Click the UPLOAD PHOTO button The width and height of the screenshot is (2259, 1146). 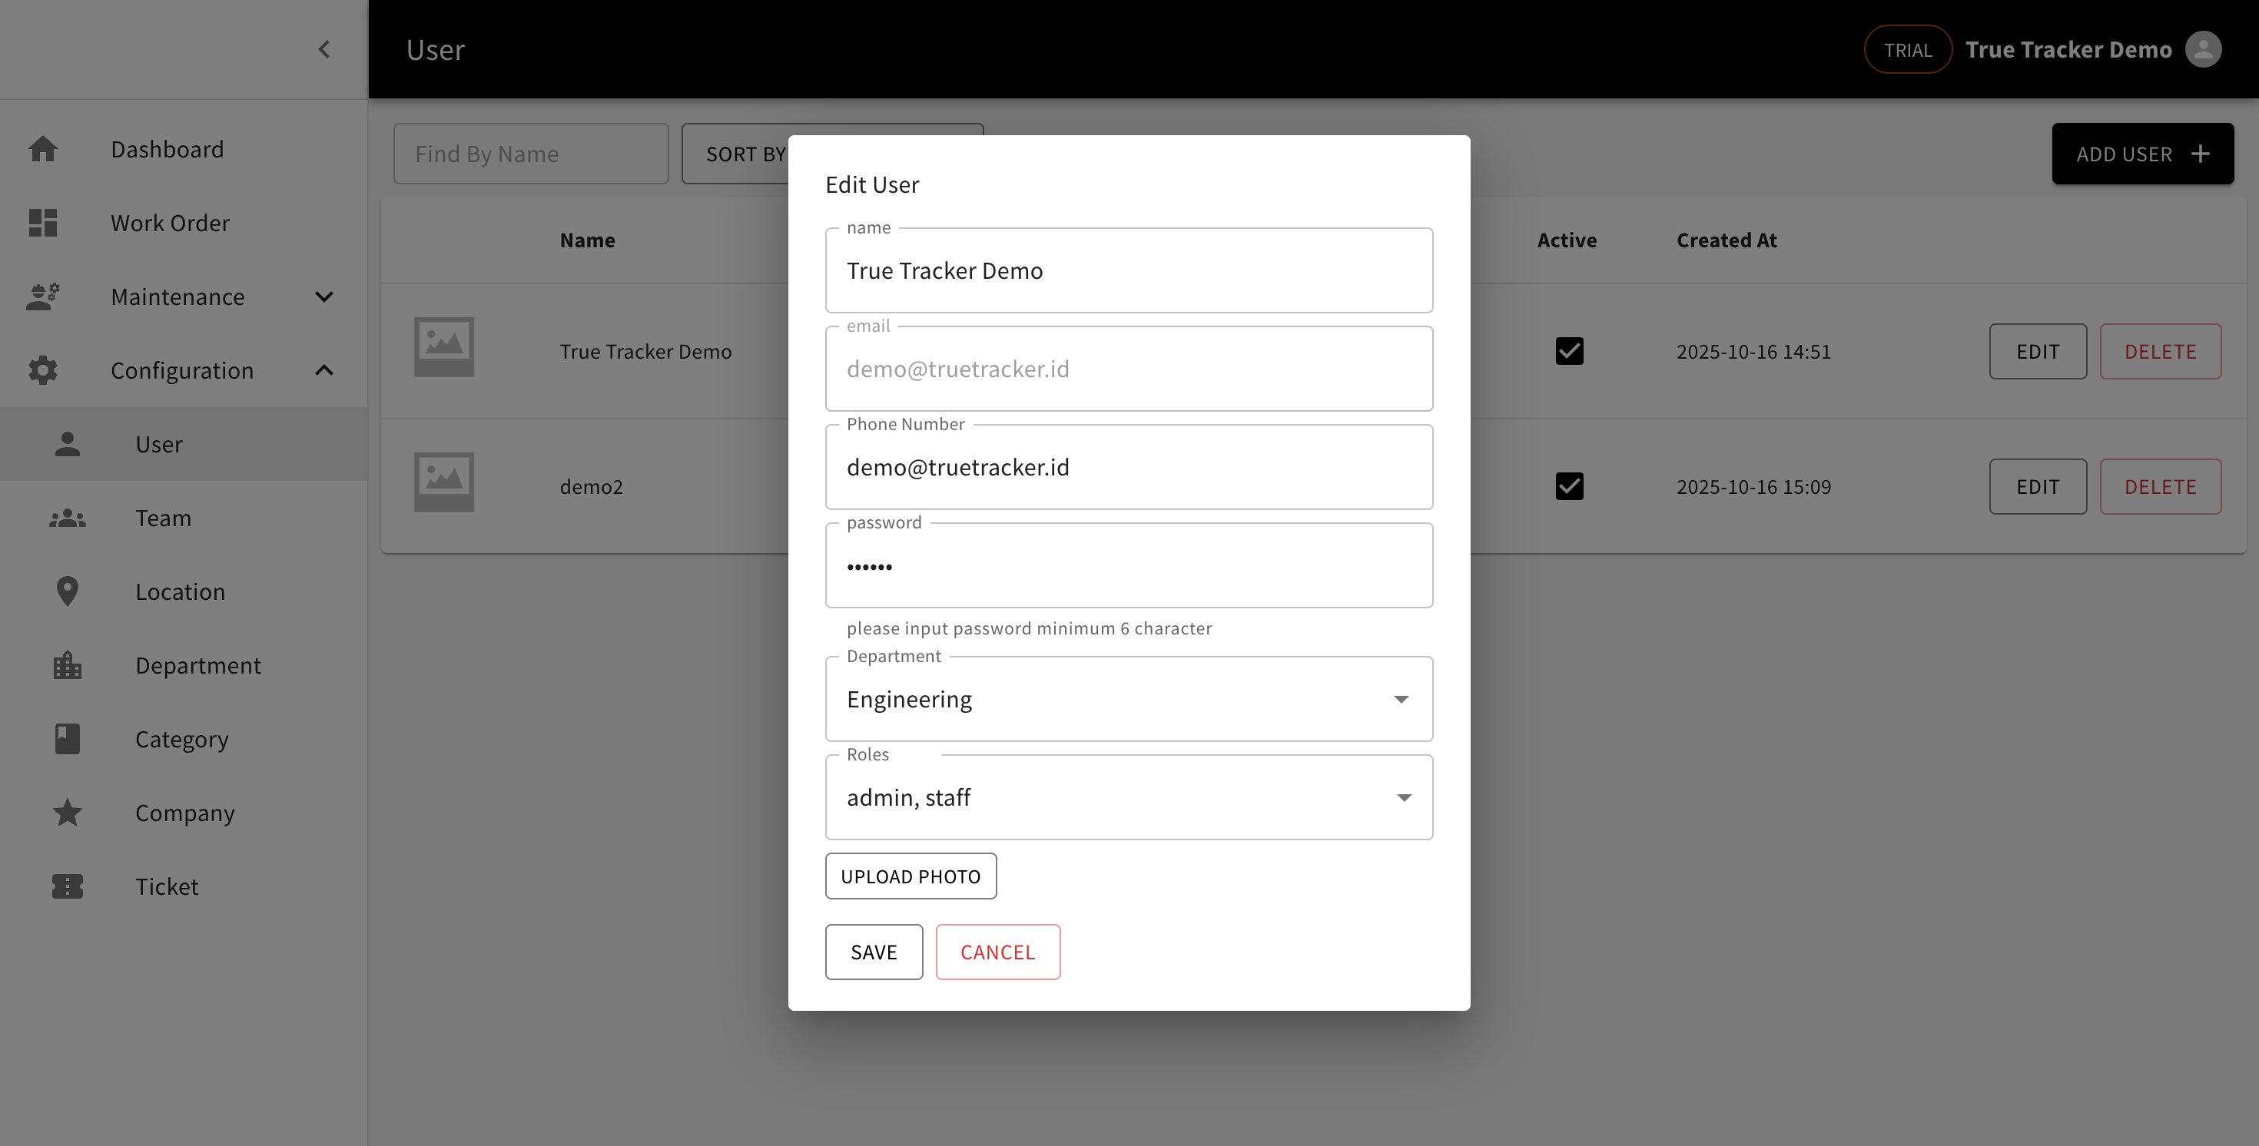(x=911, y=875)
